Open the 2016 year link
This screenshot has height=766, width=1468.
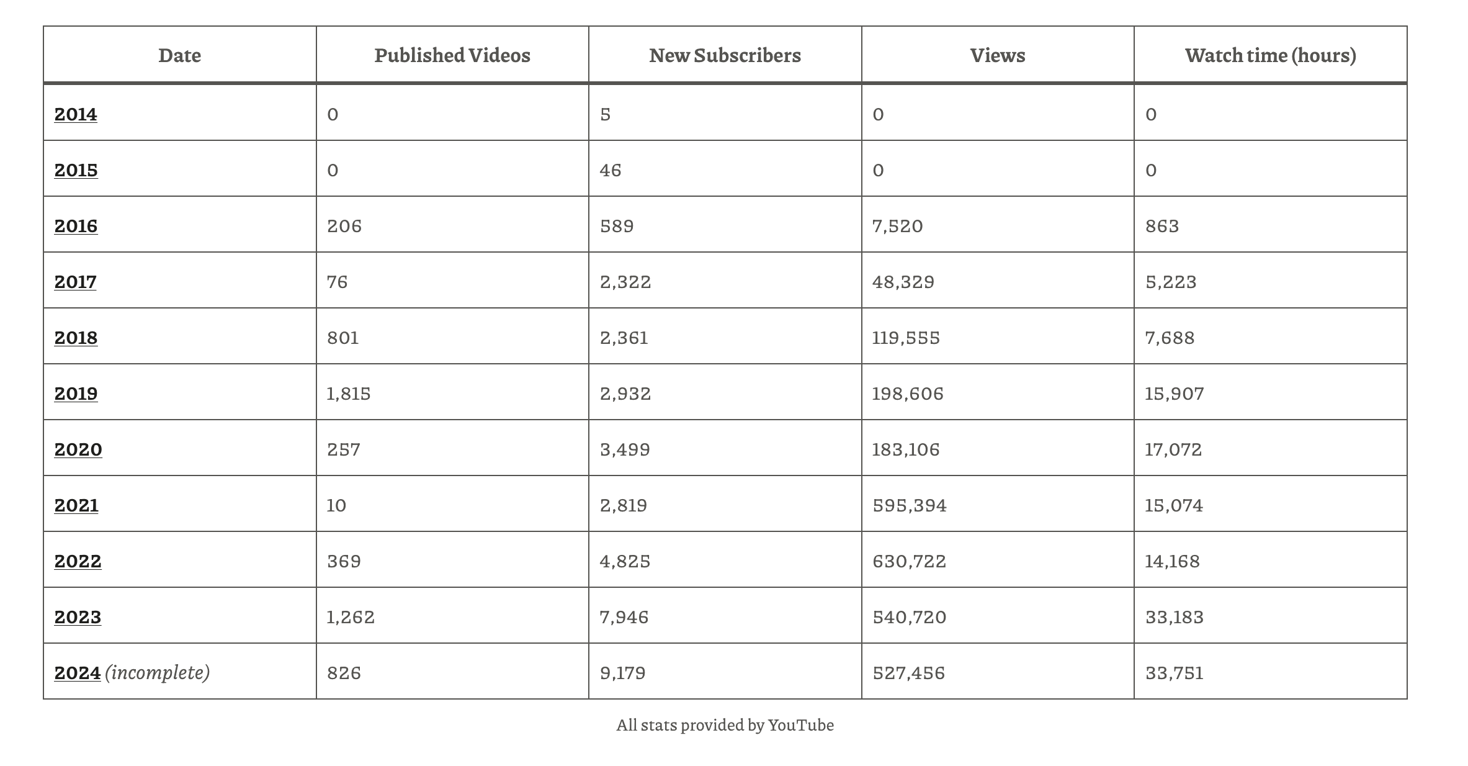76,226
